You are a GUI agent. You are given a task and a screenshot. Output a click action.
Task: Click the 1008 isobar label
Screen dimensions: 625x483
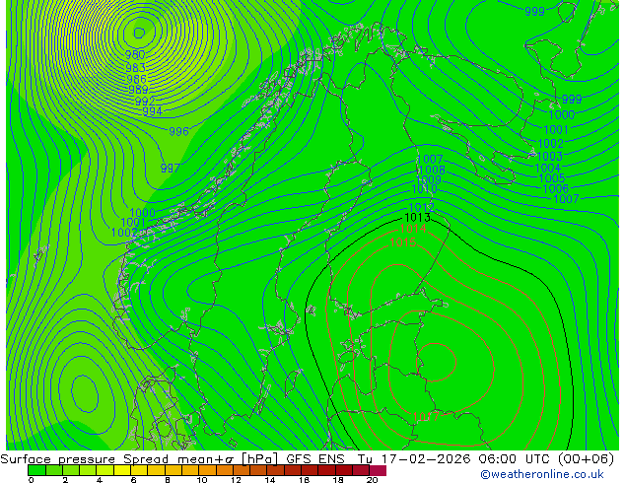coord(432,171)
